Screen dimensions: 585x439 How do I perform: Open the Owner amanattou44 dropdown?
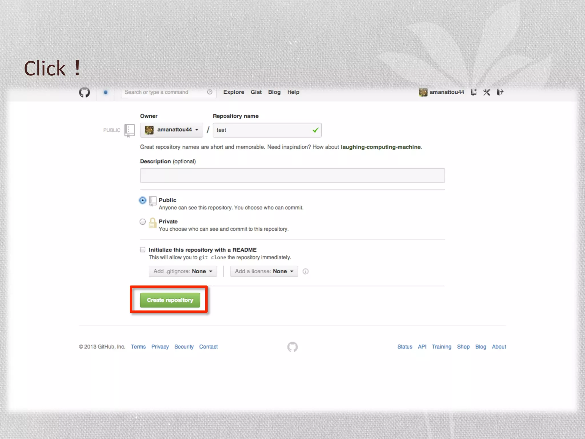tap(171, 130)
